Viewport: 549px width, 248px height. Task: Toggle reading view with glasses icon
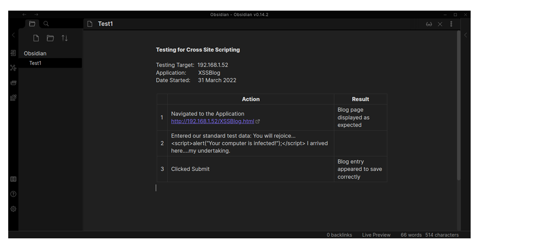coord(429,24)
